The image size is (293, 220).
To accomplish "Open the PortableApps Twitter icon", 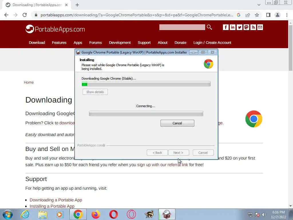I will pos(239,27).
